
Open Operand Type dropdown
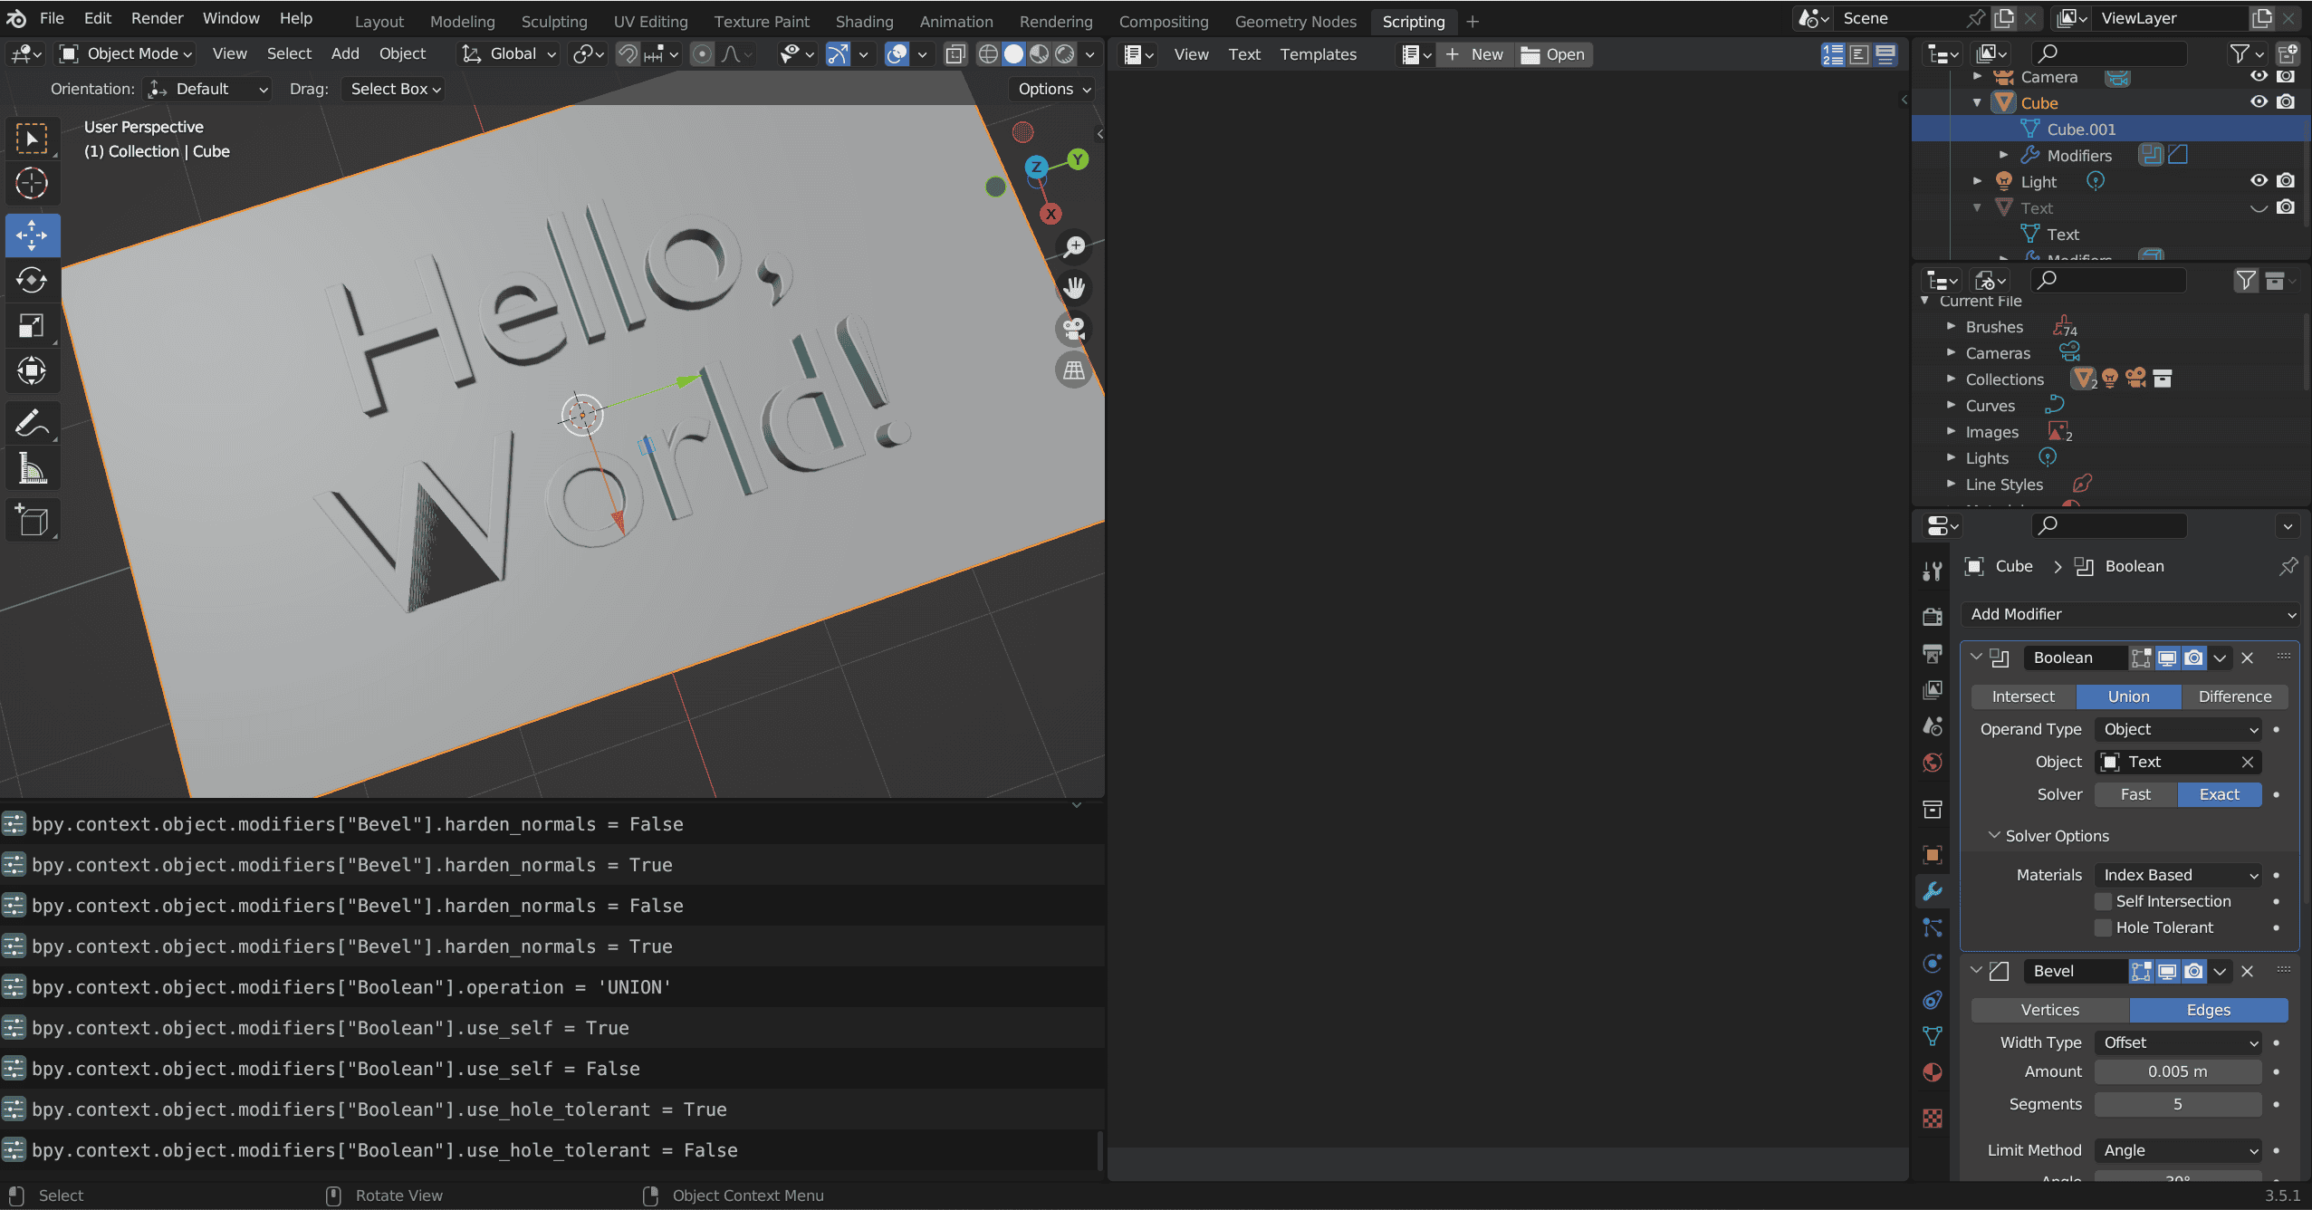[2178, 729]
